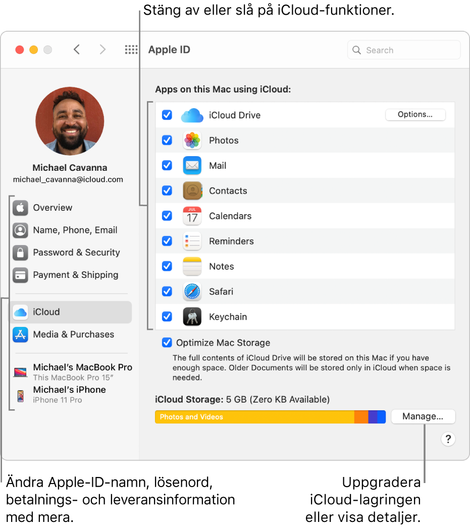The height and width of the screenshot is (528, 470).
Task: Click the Safari compass icon
Action: coord(192,292)
